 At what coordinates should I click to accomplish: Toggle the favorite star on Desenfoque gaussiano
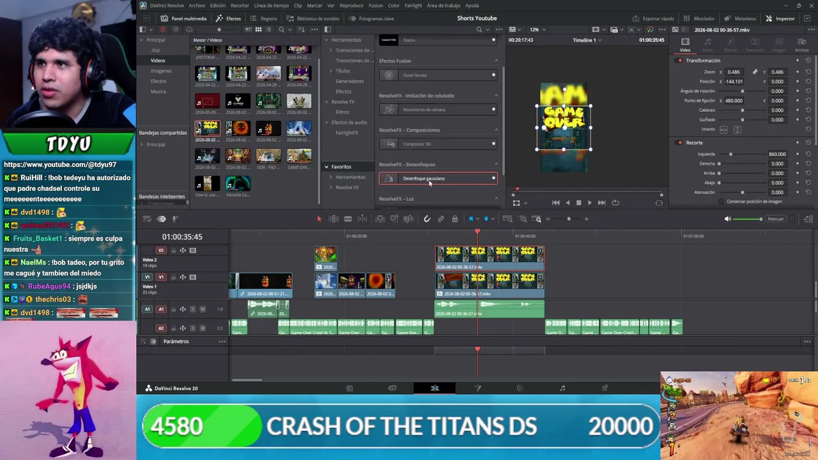[493, 178]
